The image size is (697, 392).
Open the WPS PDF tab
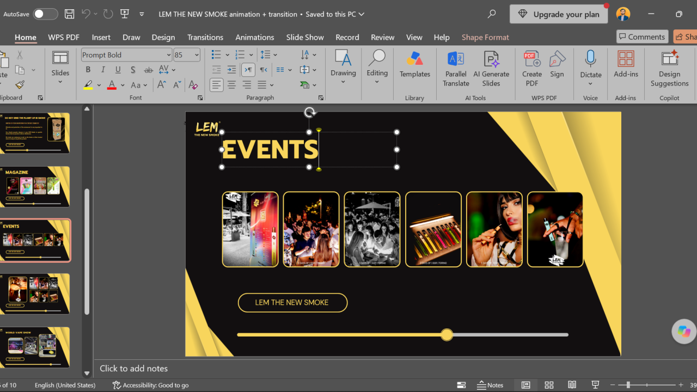(x=64, y=37)
